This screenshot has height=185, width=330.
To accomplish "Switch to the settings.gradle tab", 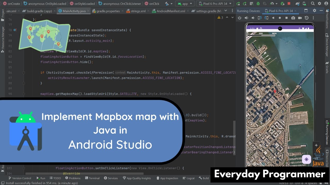I will [x=207, y=11].
